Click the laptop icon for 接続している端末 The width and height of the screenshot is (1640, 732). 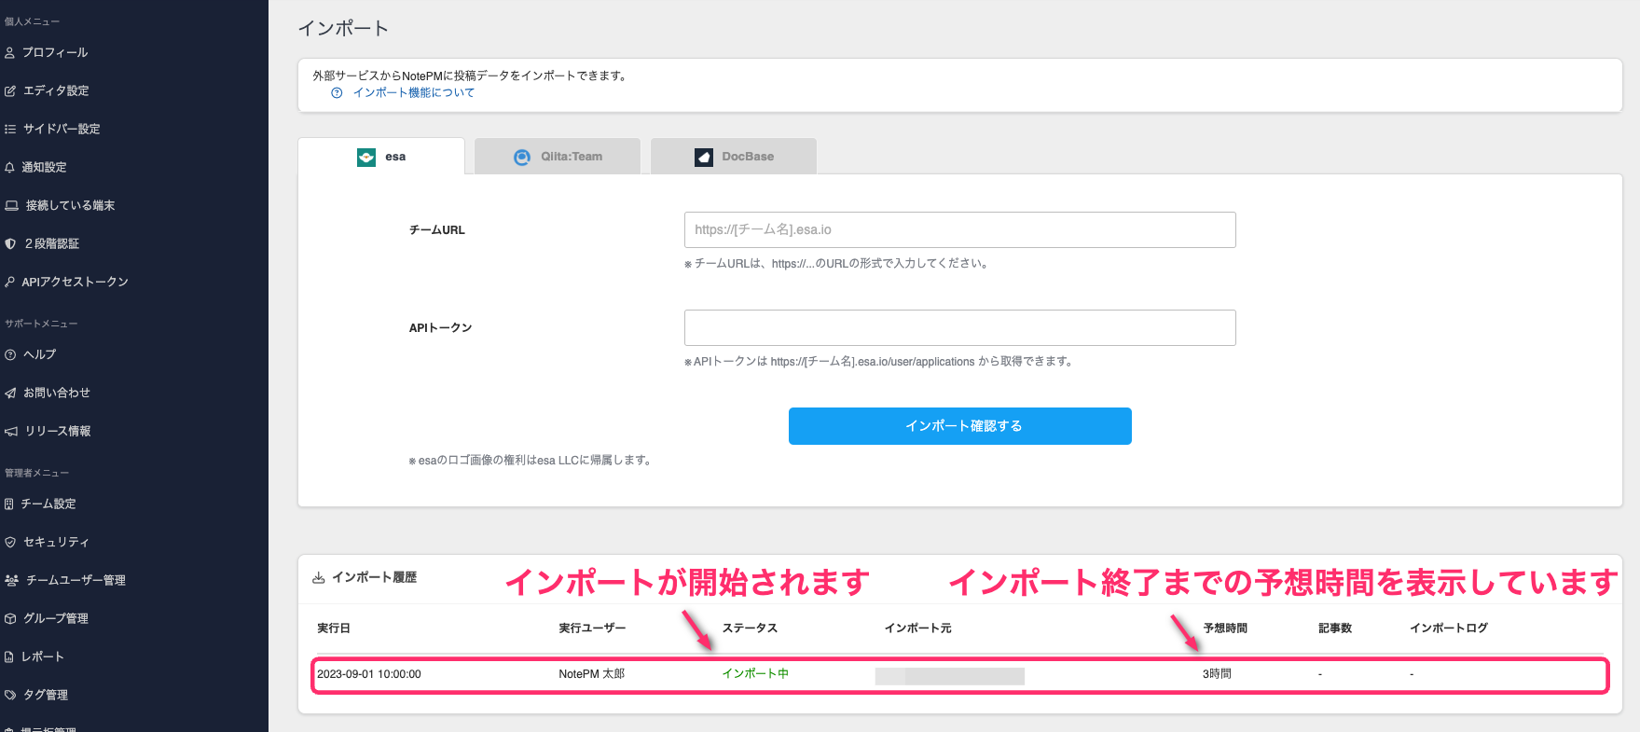[11, 206]
